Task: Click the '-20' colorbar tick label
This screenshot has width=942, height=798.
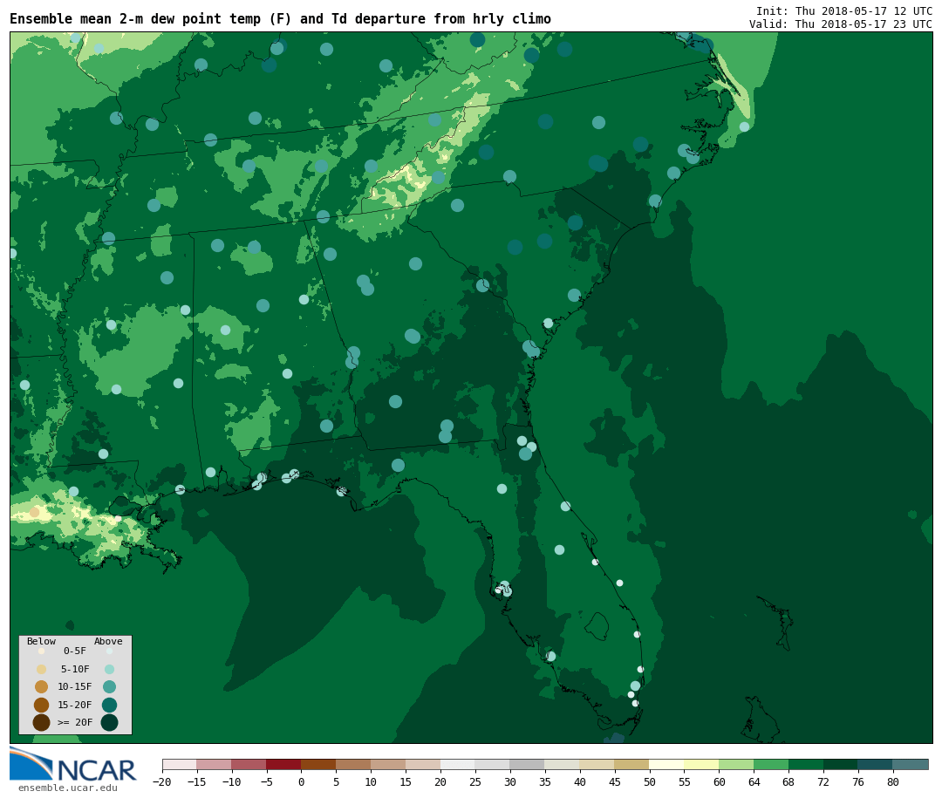Action: point(161,781)
